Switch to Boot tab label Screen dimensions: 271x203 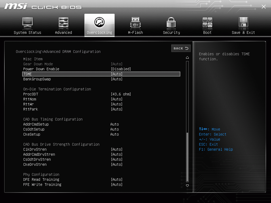click(207, 33)
